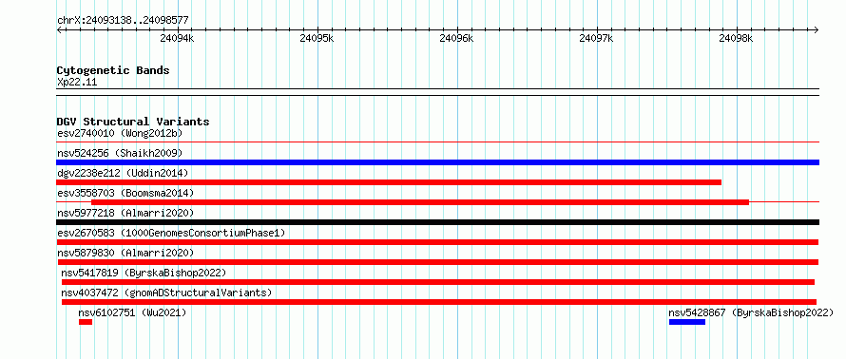Click the red bar under nsv5417819
The width and height of the screenshot is (846, 359).
point(438,282)
